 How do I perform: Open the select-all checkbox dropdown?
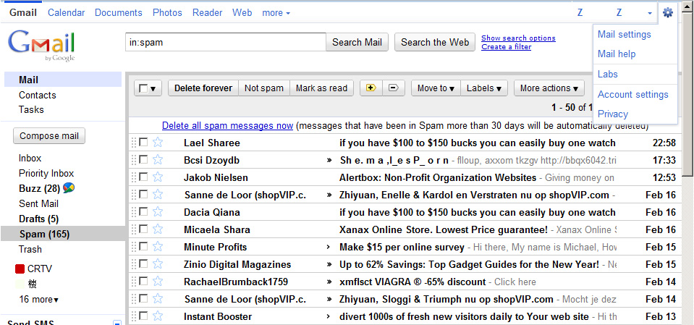[153, 88]
